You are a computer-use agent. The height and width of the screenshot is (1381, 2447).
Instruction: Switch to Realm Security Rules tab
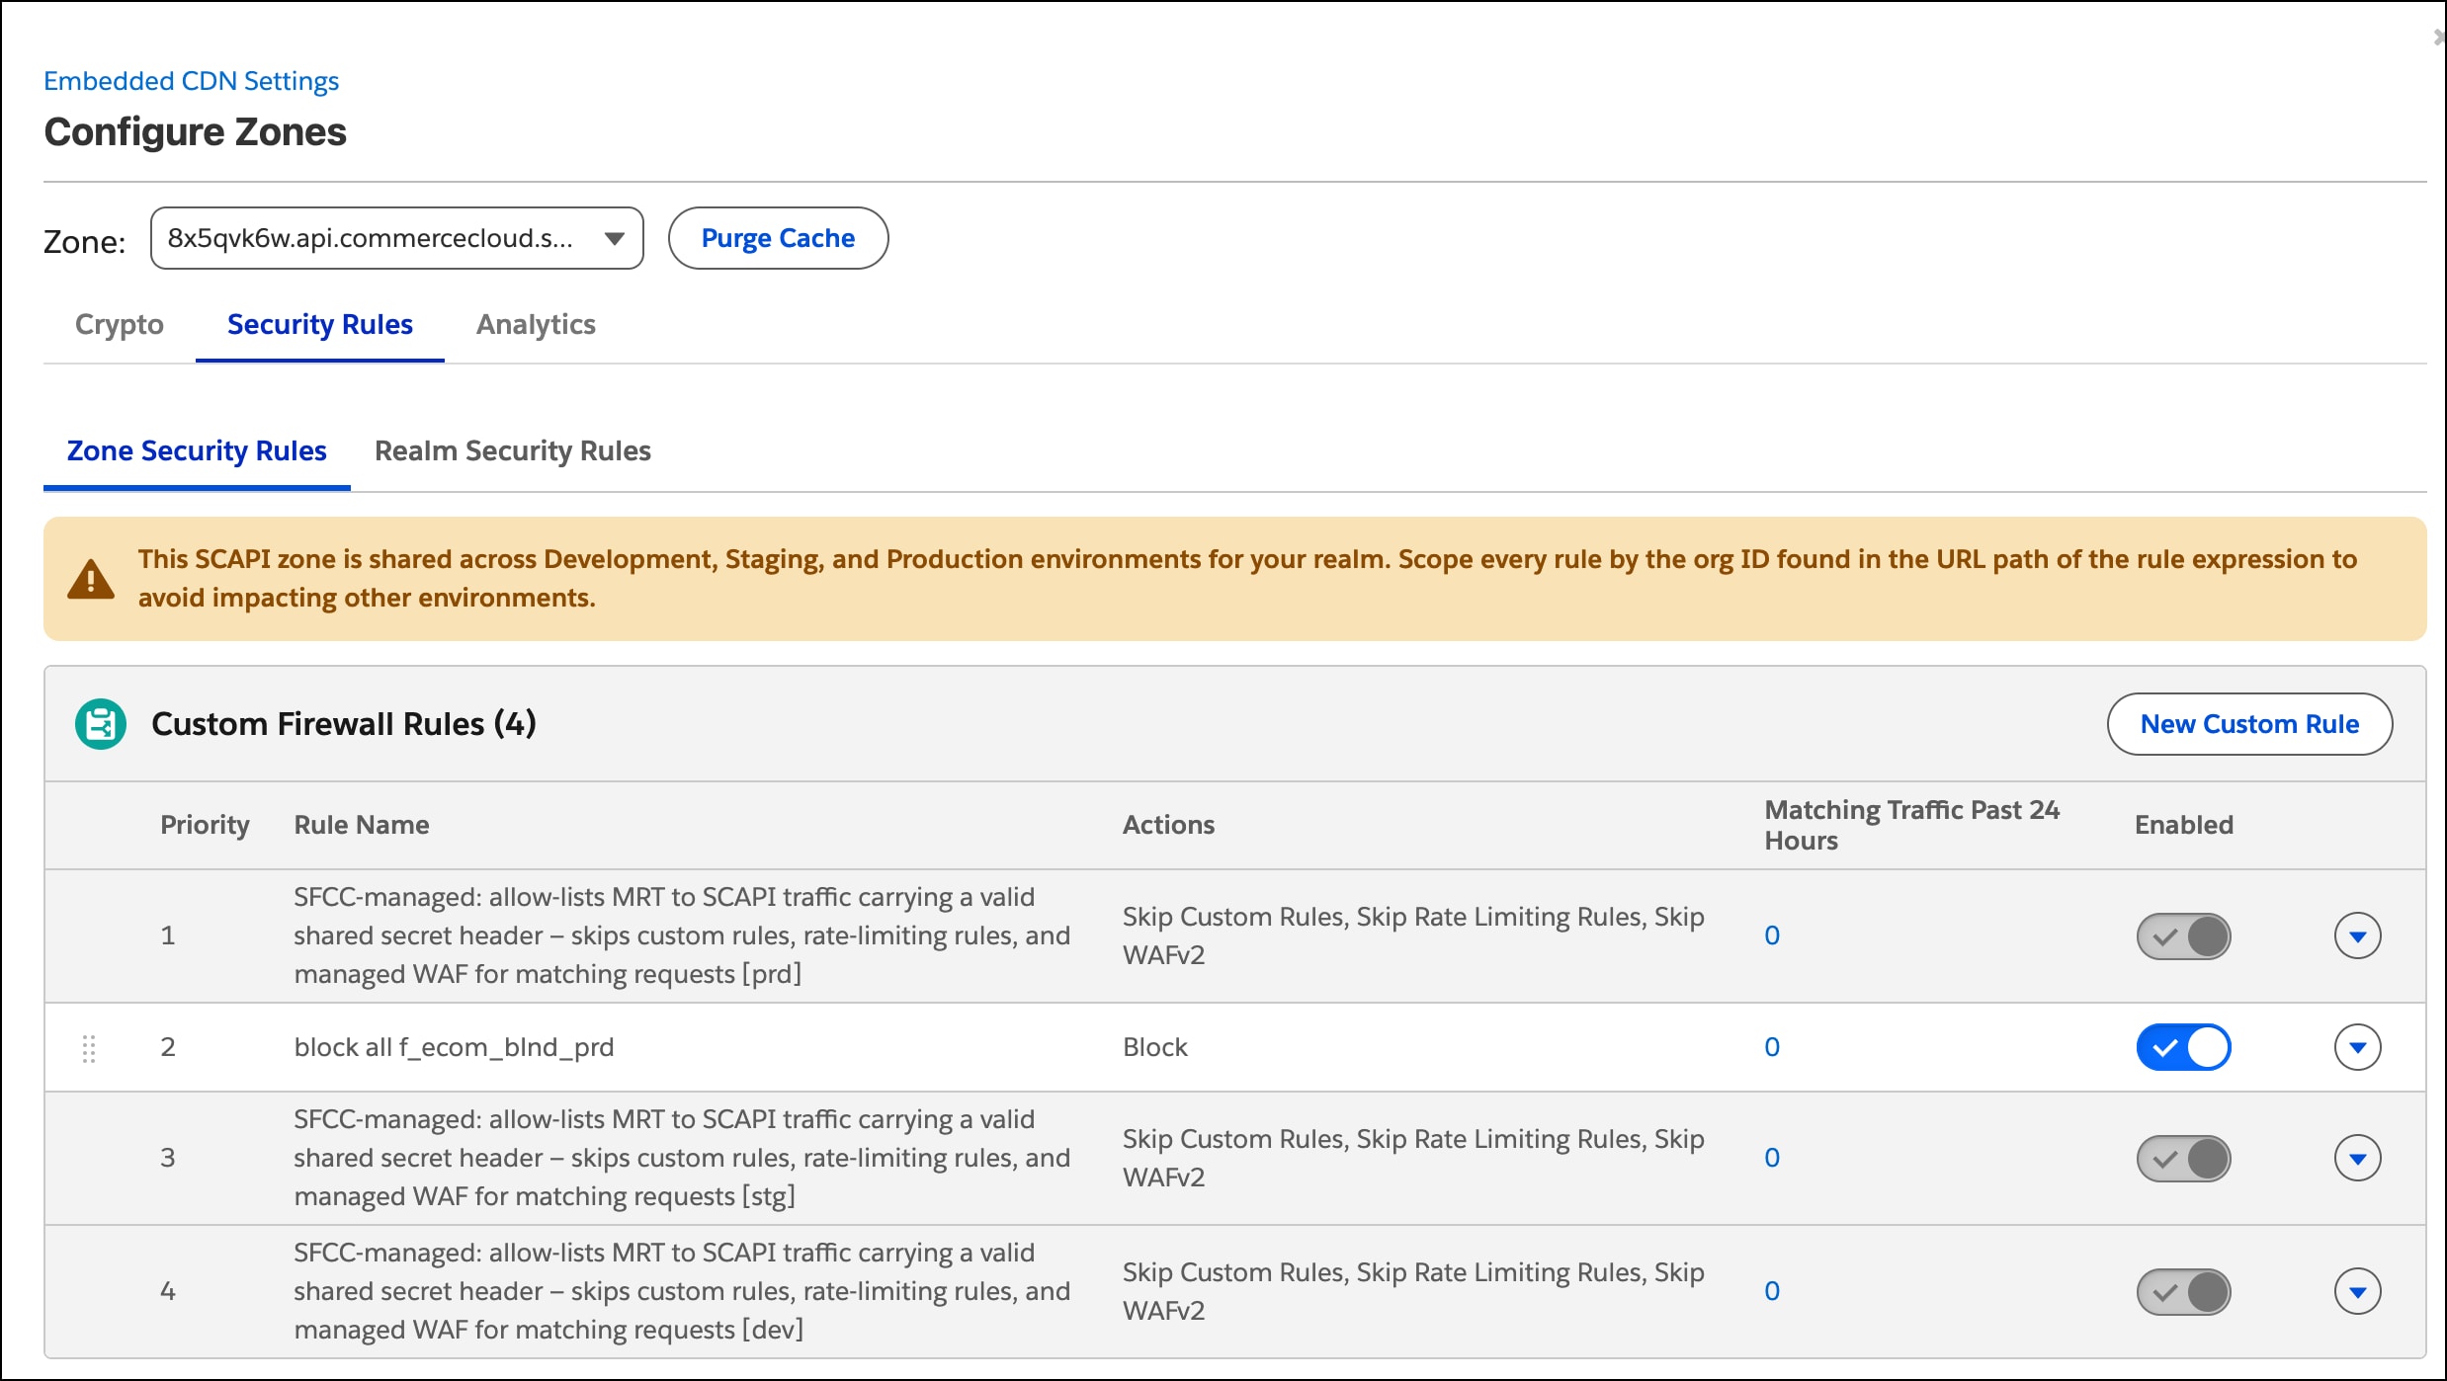coord(513,451)
